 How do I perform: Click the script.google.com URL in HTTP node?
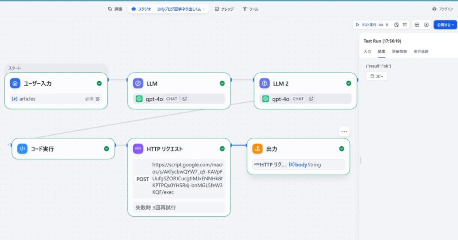[187, 178]
